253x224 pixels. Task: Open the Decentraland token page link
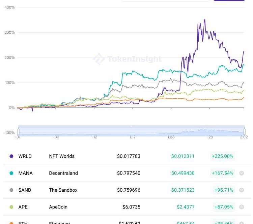(x=63, y=173)
